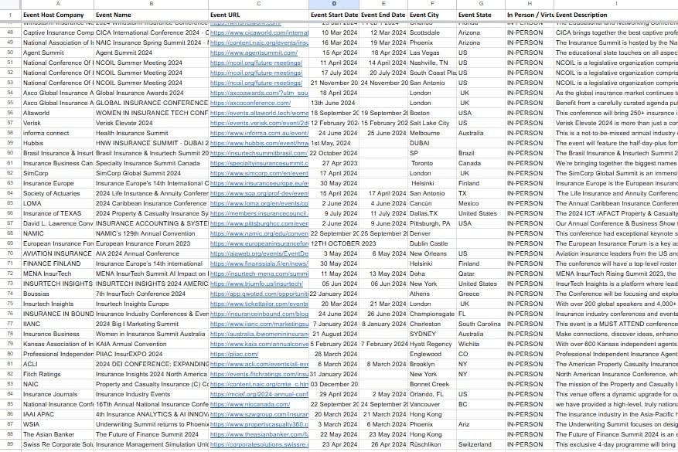Select the SimCorp Global Summit 2024 cell
Image resolution: width=678 pixels, height=452 pixels.
[151, 173]
